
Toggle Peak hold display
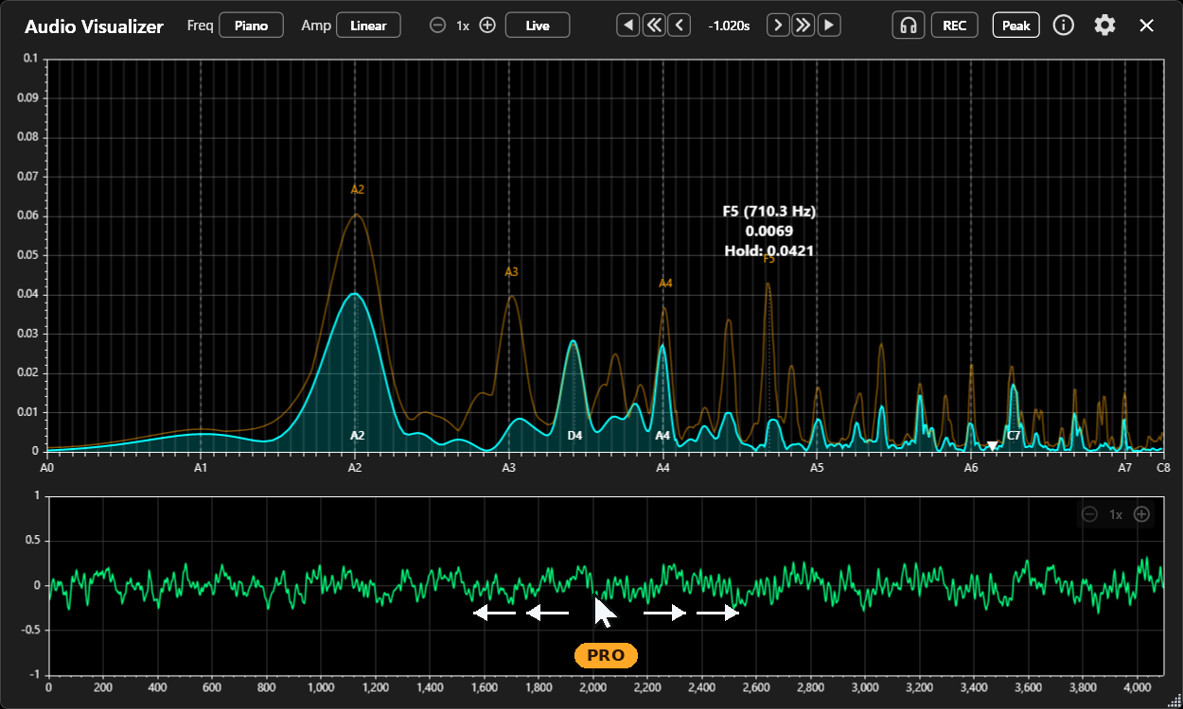[1016, 26]
